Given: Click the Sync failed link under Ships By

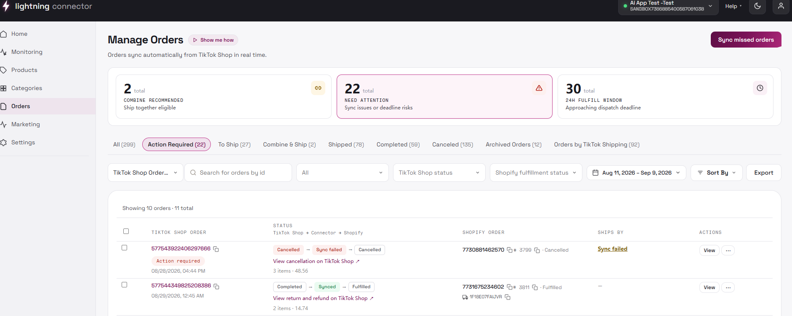Looking at the screenshot, I should tap(612, 249).
